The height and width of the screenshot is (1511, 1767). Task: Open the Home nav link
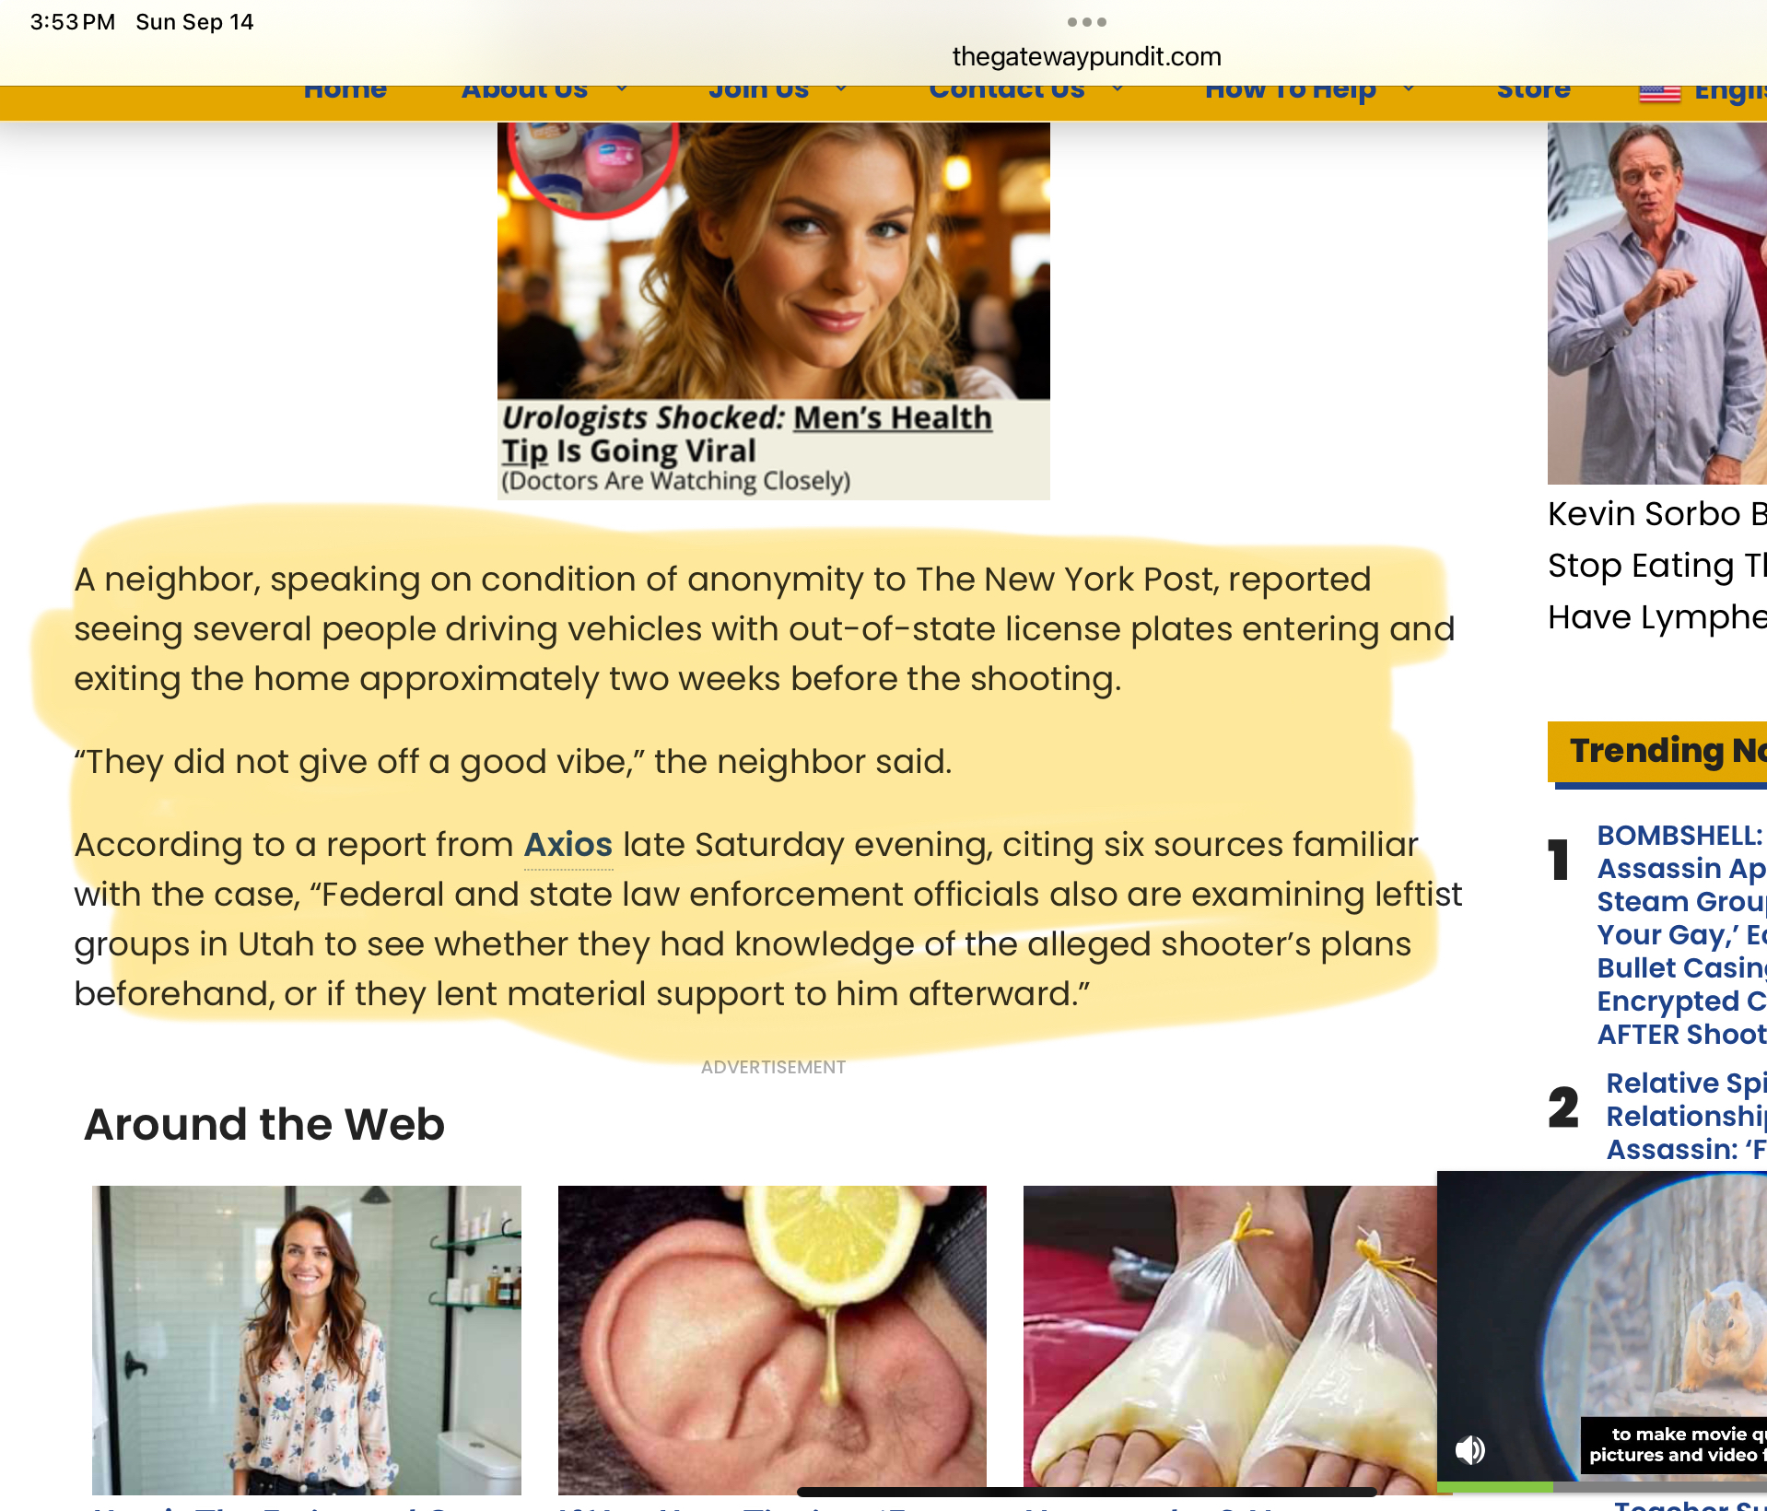click(x=345, y=90)
